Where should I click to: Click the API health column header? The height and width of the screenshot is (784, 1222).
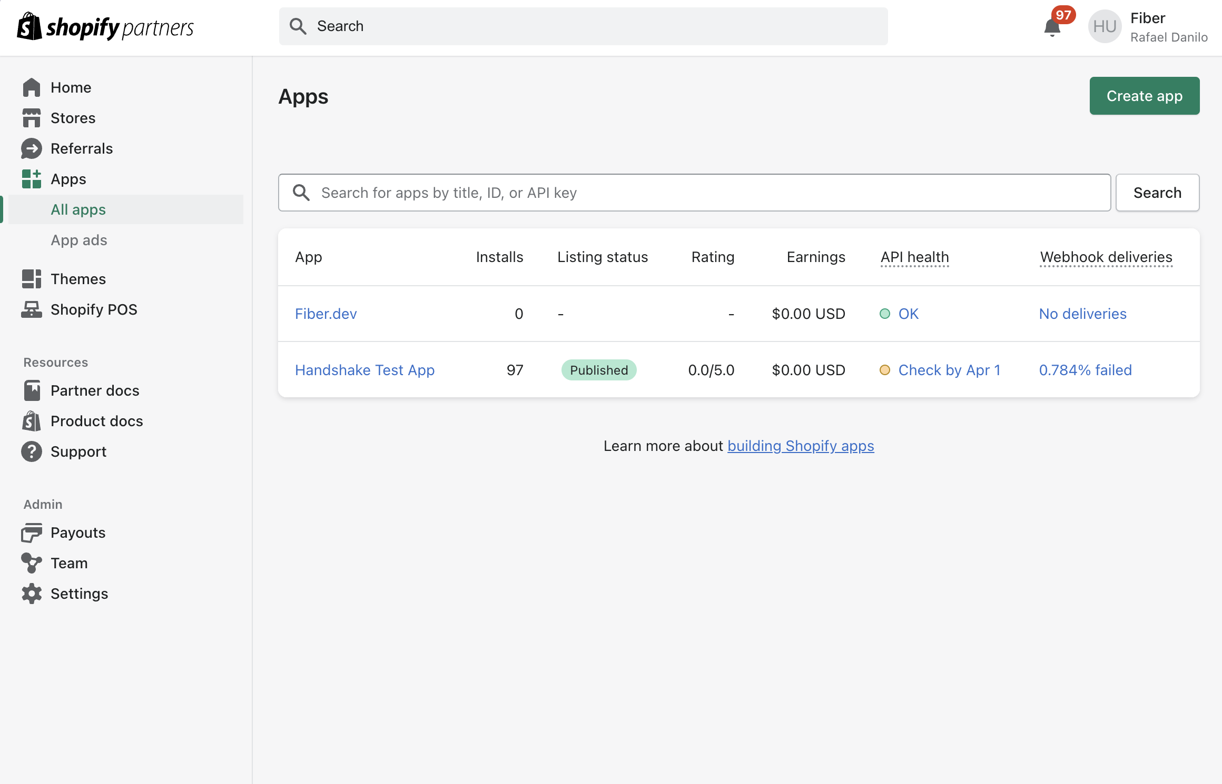coord(914,257)
